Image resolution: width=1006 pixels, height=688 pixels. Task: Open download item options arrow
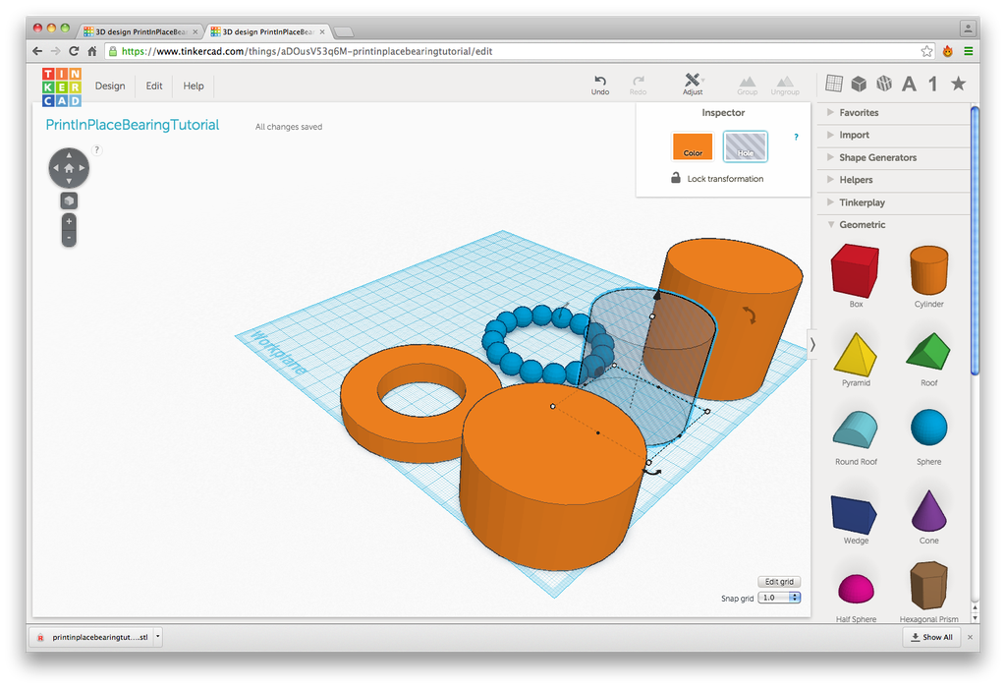[158, 637]
